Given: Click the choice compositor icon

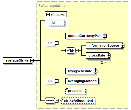Looking at the screenshot, I should 70,51.
